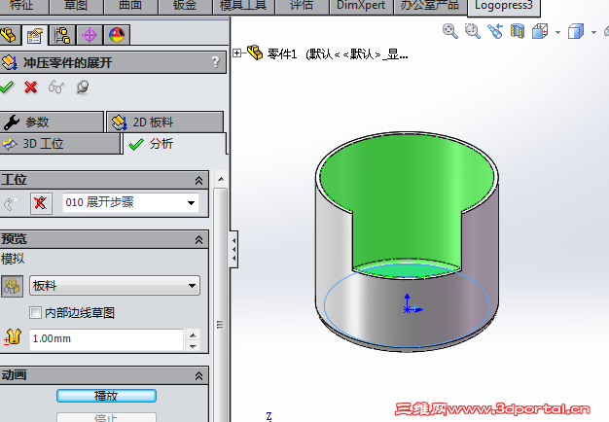Click Display Style cube icon

(576, 31)
